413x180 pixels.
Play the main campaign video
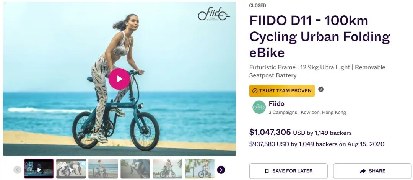pos(119,79)
